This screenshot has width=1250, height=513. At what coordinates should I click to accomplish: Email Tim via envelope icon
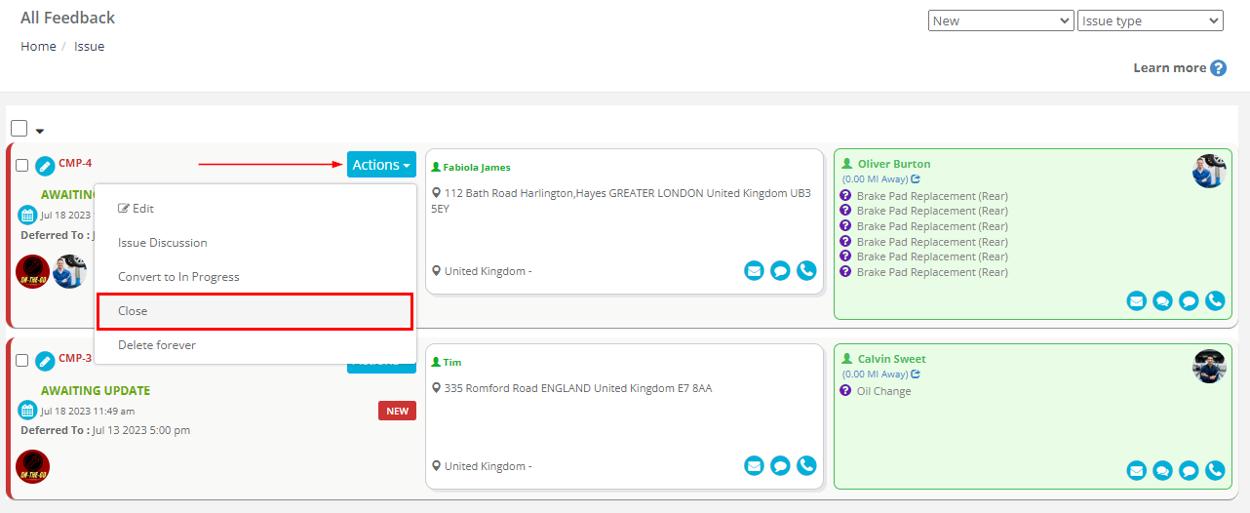click(754, 466)
